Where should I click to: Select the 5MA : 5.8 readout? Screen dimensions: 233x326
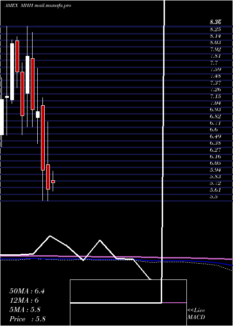click(25, 310)
